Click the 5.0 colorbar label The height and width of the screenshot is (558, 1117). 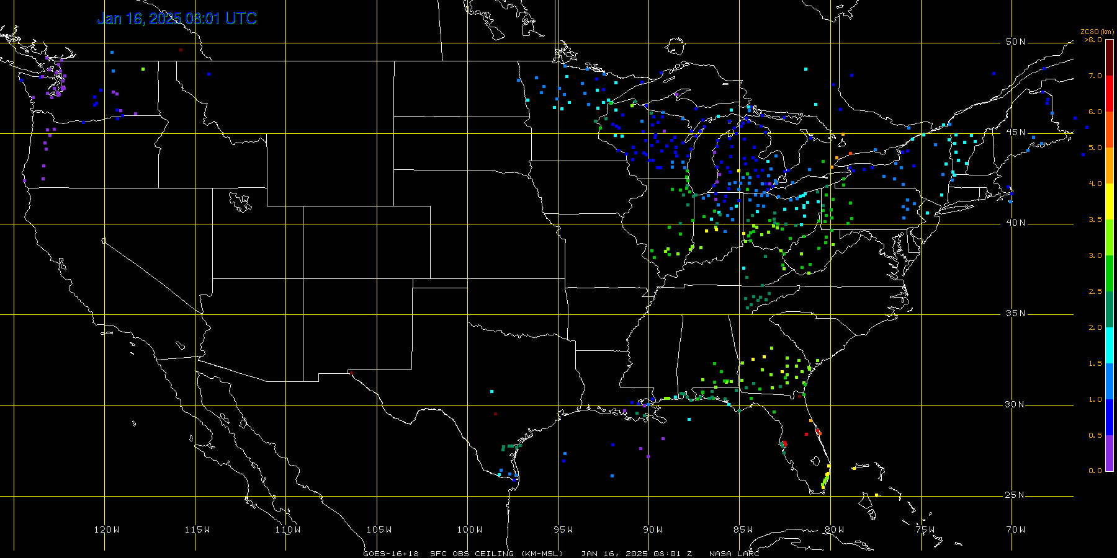1095,148
